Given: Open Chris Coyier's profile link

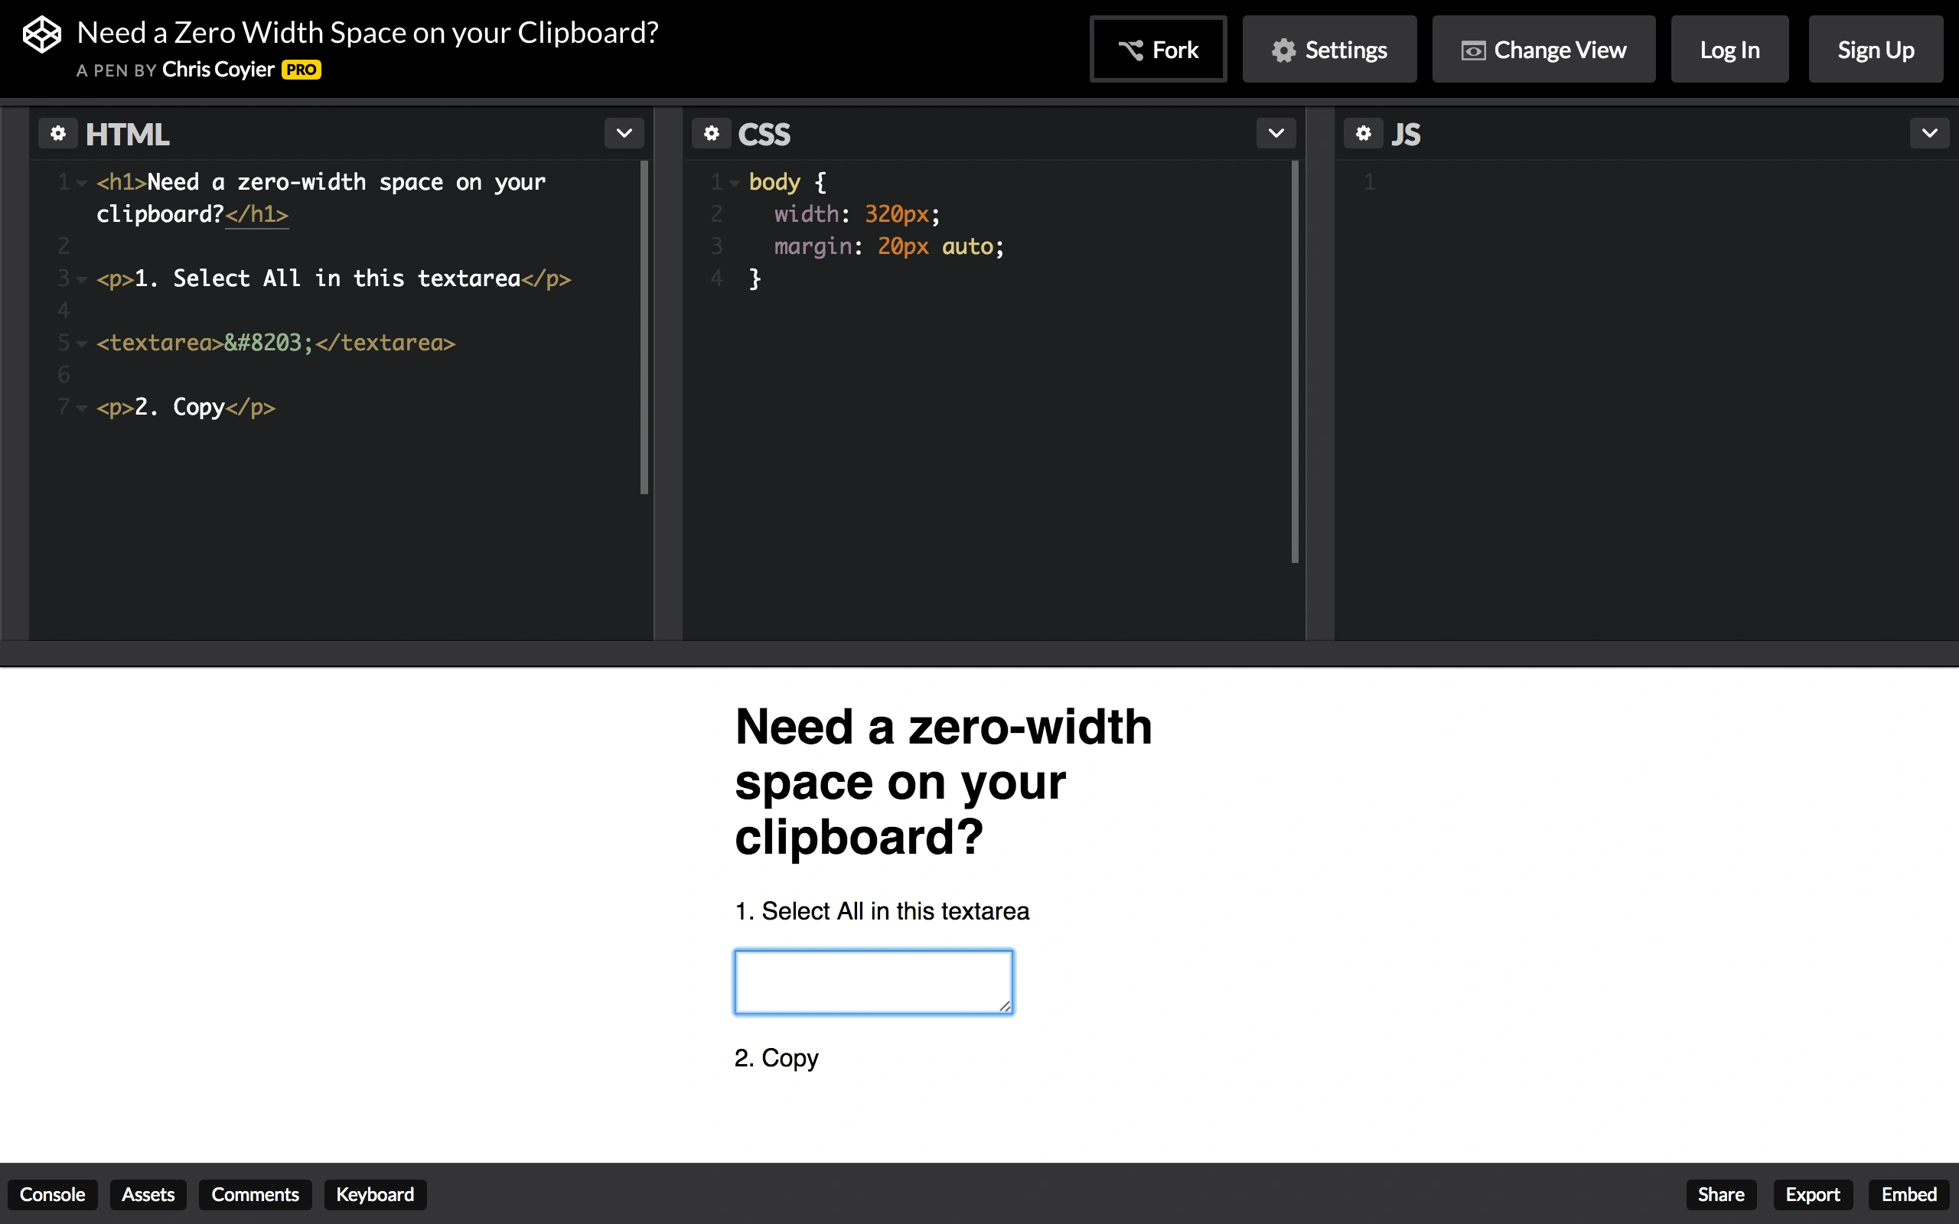Looking at the screenshot, I should click(x=218, y=70).
